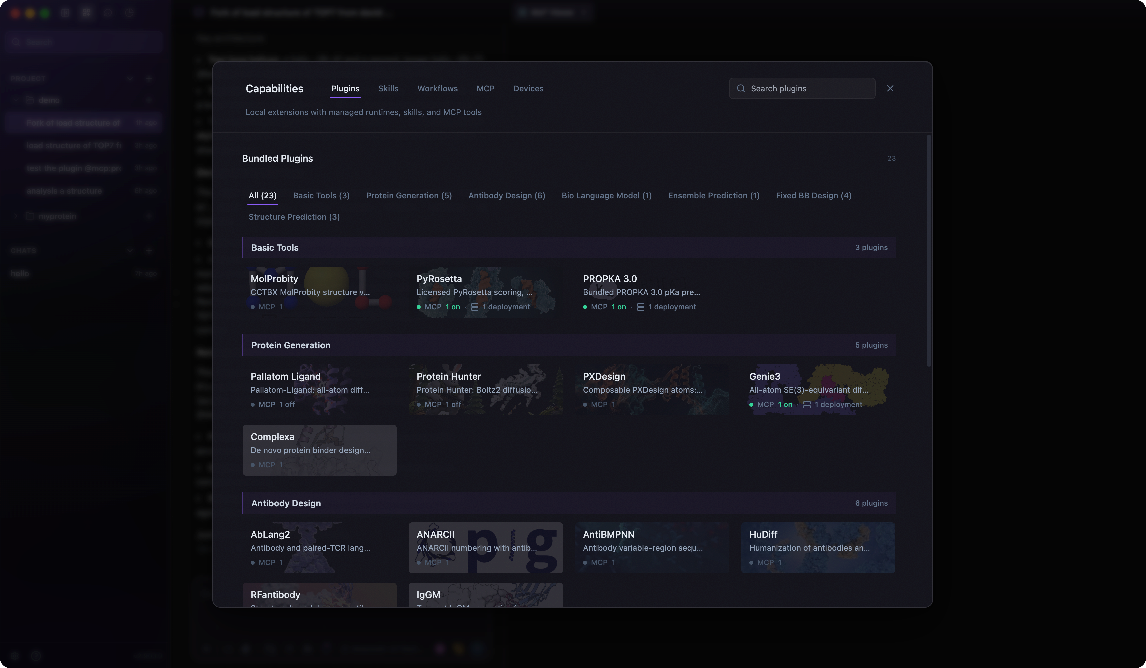Click the "1 deployment" text on PyRosetta
The image size is (1146, 668).
pos(506,307)
